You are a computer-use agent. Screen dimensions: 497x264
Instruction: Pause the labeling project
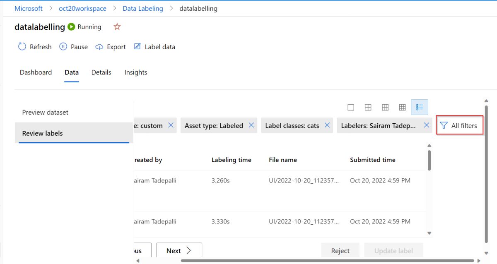[73, 47]
